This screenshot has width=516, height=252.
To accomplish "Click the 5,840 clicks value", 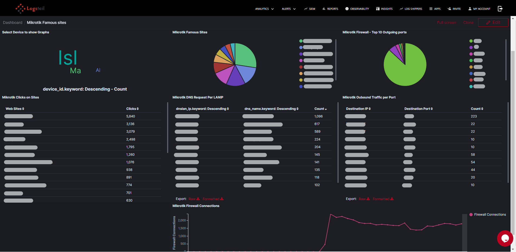I will point(131,116).
